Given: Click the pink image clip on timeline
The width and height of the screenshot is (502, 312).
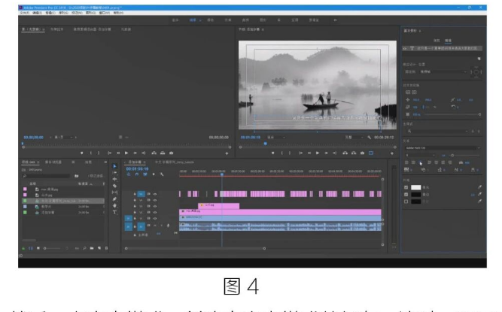Looking at the screenshot, I should 218,204.
